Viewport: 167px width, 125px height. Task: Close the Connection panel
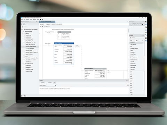144,22
